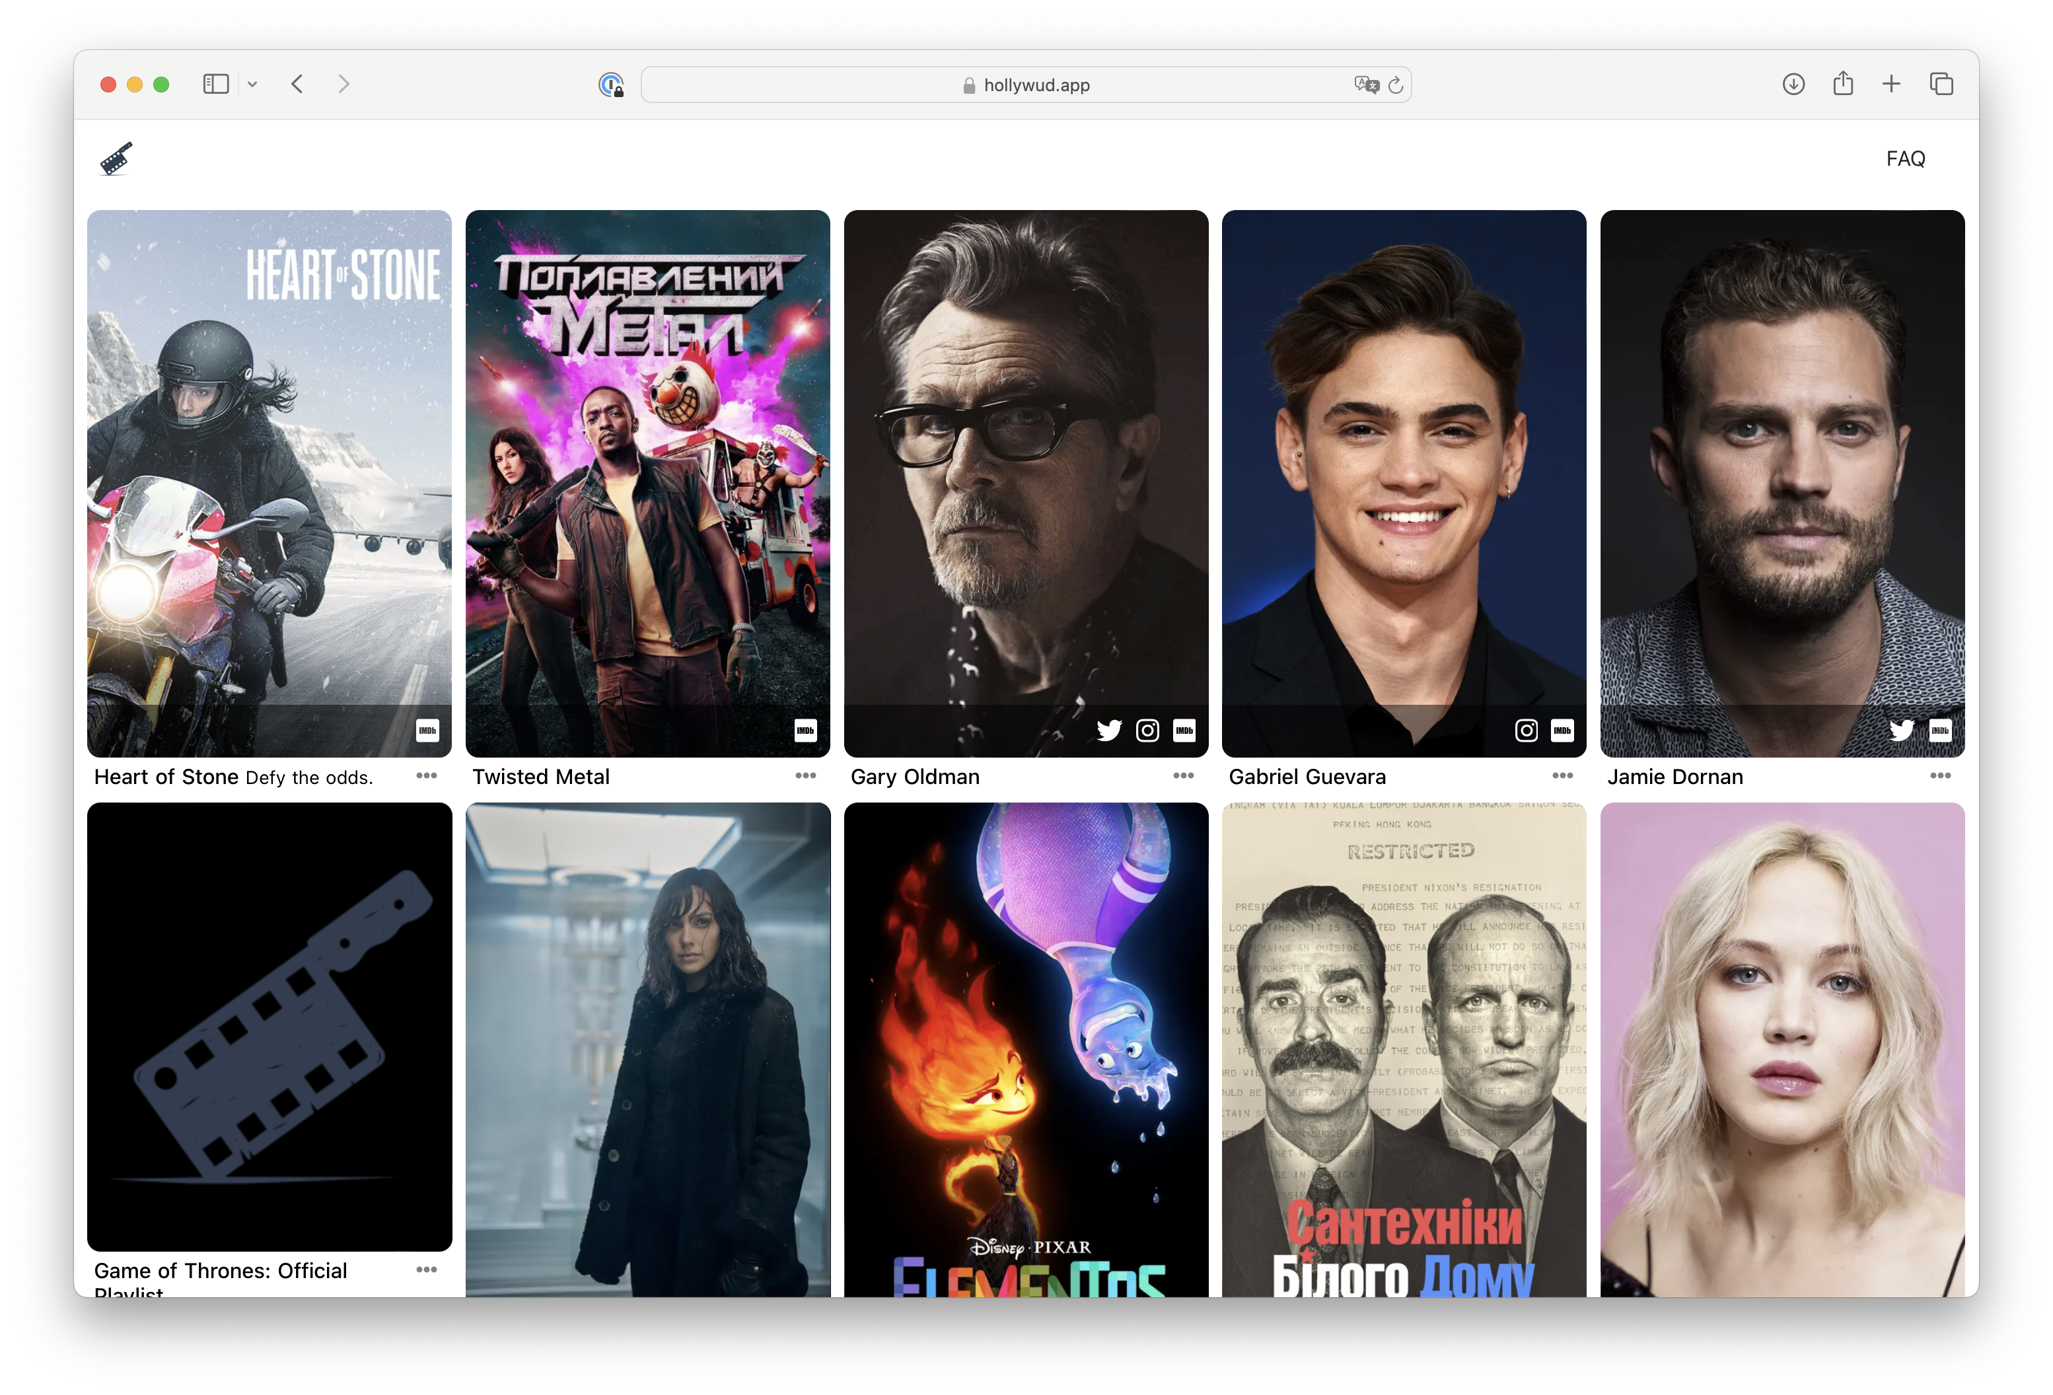Viewport: 2053px width, 1395px height.
Task: Open the Twisted Metal poster
Action: click(x=647, y=483)
